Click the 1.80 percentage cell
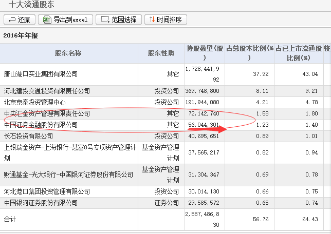This screenshot has width=331, height=234. pos(311,113)
